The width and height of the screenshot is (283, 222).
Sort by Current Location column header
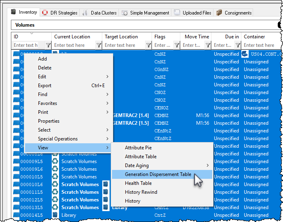point(77,37)
